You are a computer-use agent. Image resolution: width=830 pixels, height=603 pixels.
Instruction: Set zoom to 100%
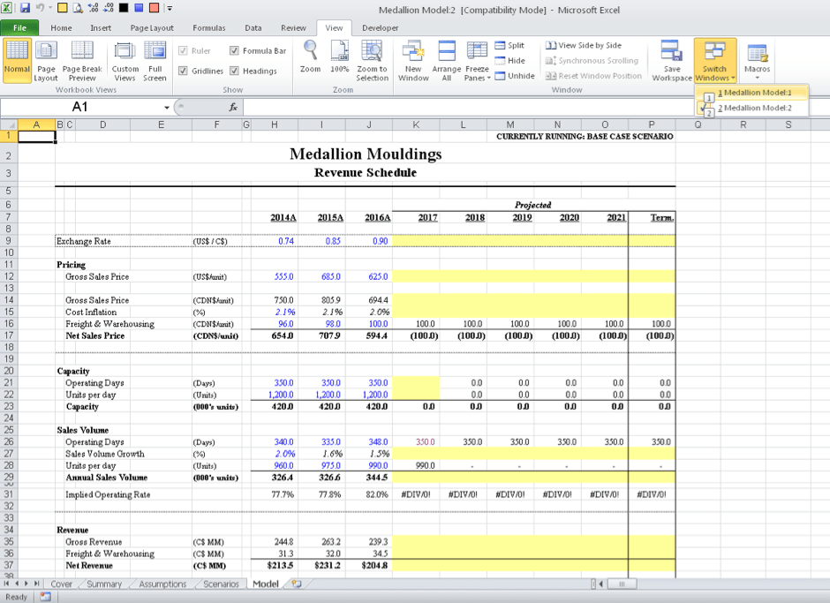[340, 57]
